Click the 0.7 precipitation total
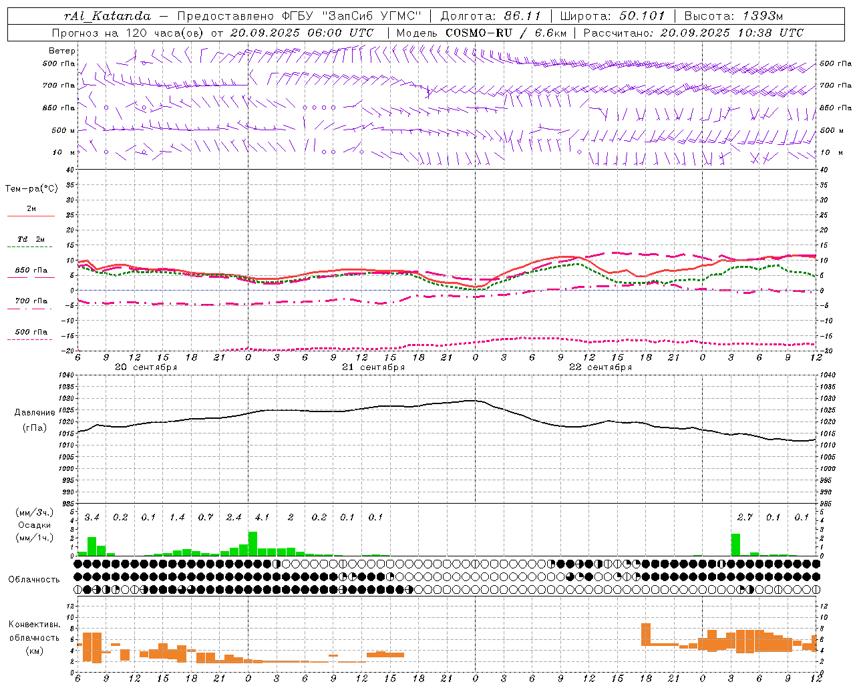This screenshot has height=684, width=855. (x=206, y=518)
